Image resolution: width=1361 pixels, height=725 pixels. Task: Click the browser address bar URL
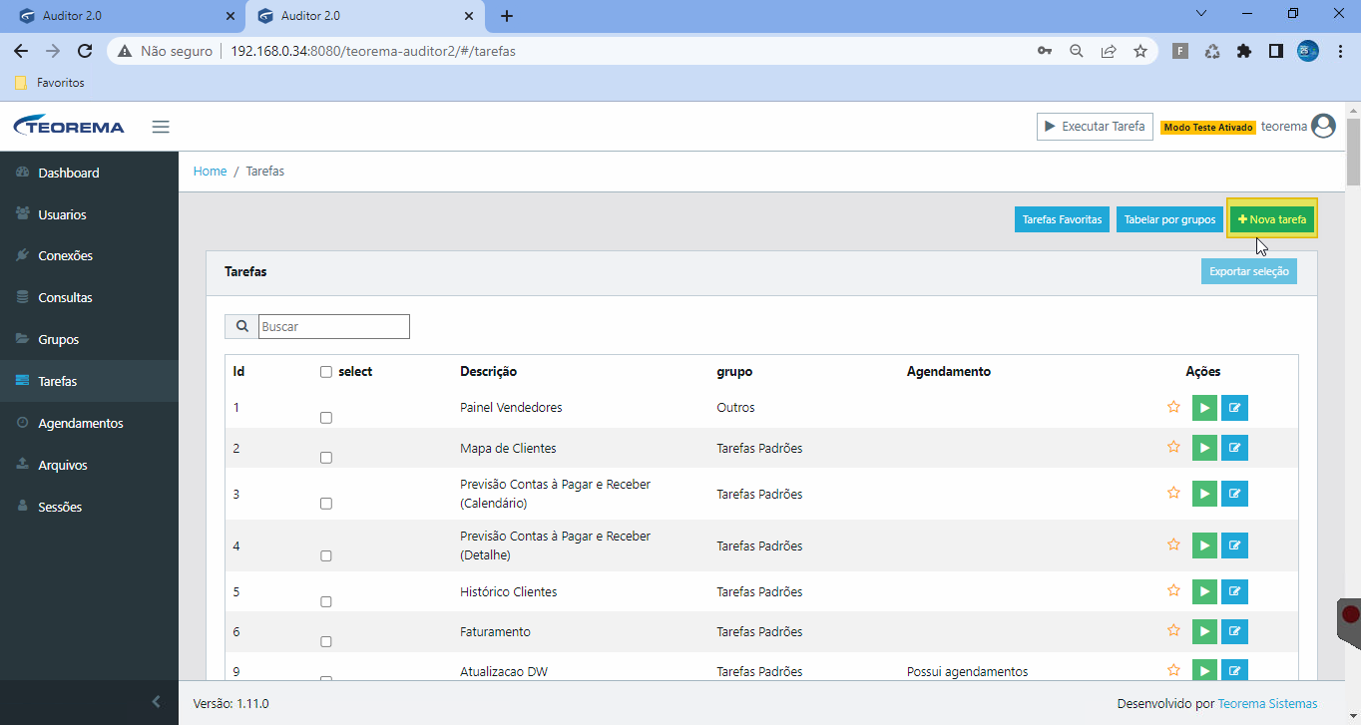tap(373, 51)
